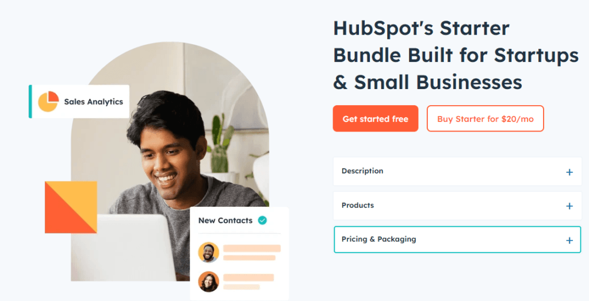Viewport: 589px width, 301px height.
Task: Expand the Products accordion section
Action: (457, 206)
